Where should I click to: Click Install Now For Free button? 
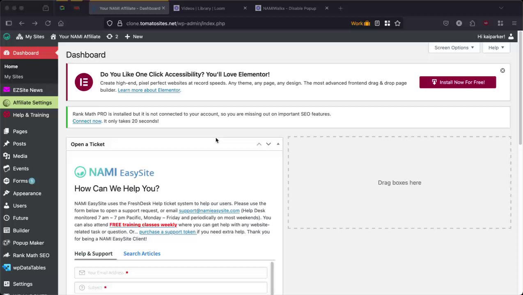click(458, 82)
